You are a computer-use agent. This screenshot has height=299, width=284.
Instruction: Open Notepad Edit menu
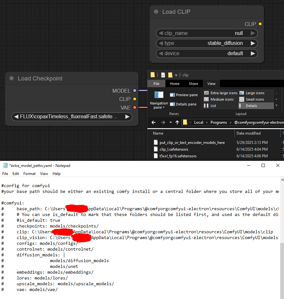pyautogui.click(x=16, y=174)
